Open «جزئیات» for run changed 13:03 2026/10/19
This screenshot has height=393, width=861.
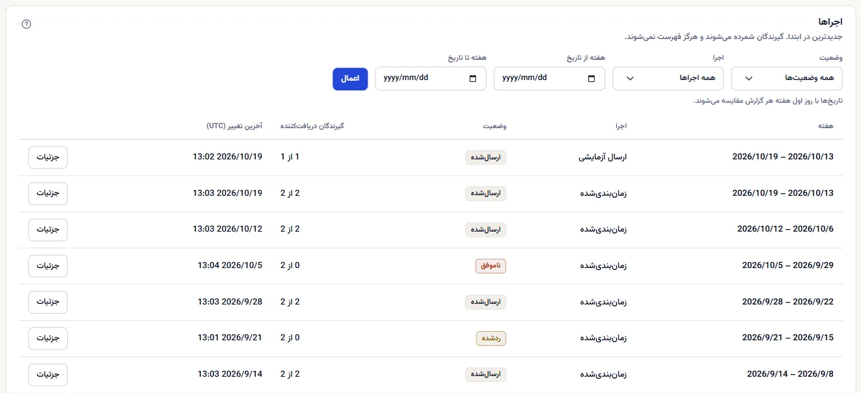[x=48, y=193]
